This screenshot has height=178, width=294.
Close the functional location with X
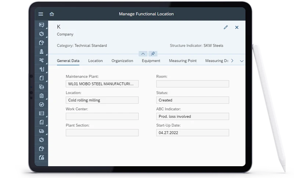pos(237,27)
